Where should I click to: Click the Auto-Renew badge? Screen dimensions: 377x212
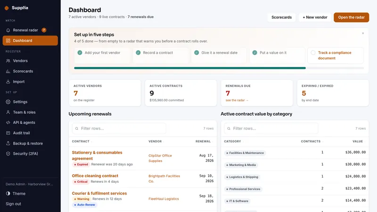[x=84, y=205]
